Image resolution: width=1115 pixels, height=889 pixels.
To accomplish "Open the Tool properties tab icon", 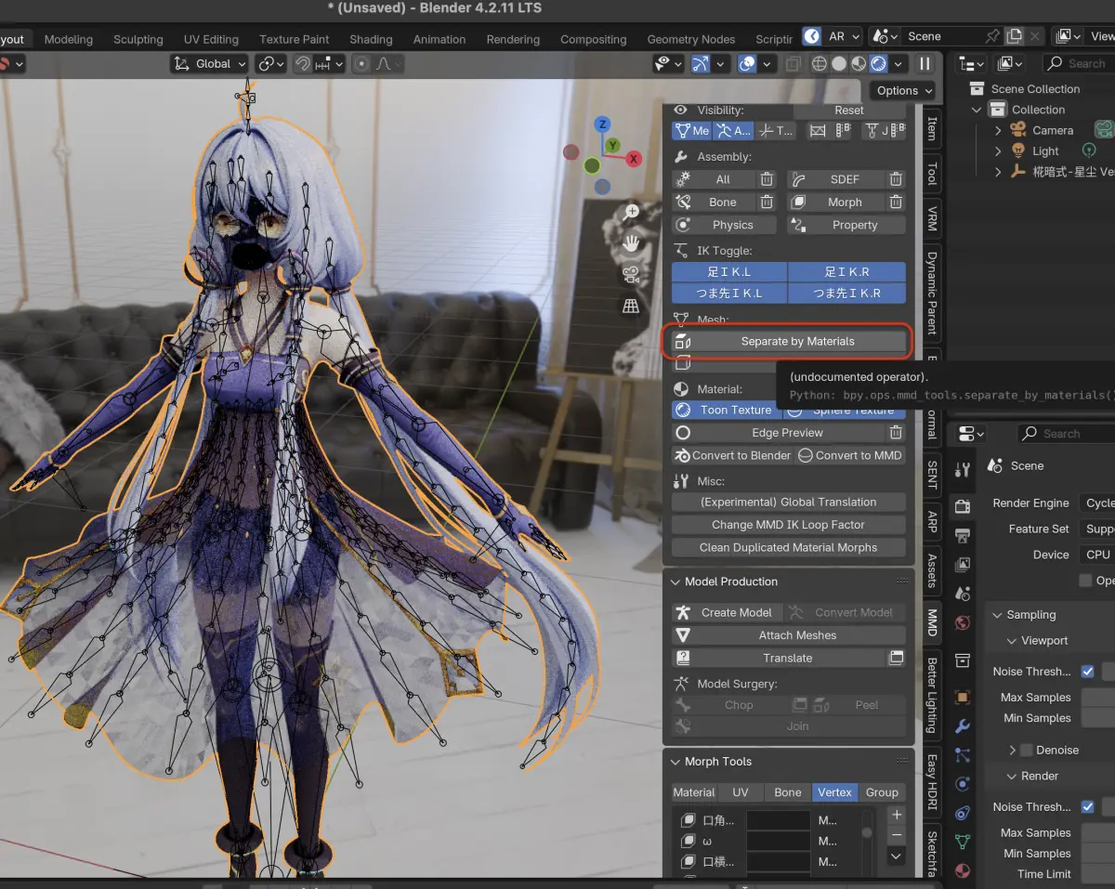I will click(963, 469).
